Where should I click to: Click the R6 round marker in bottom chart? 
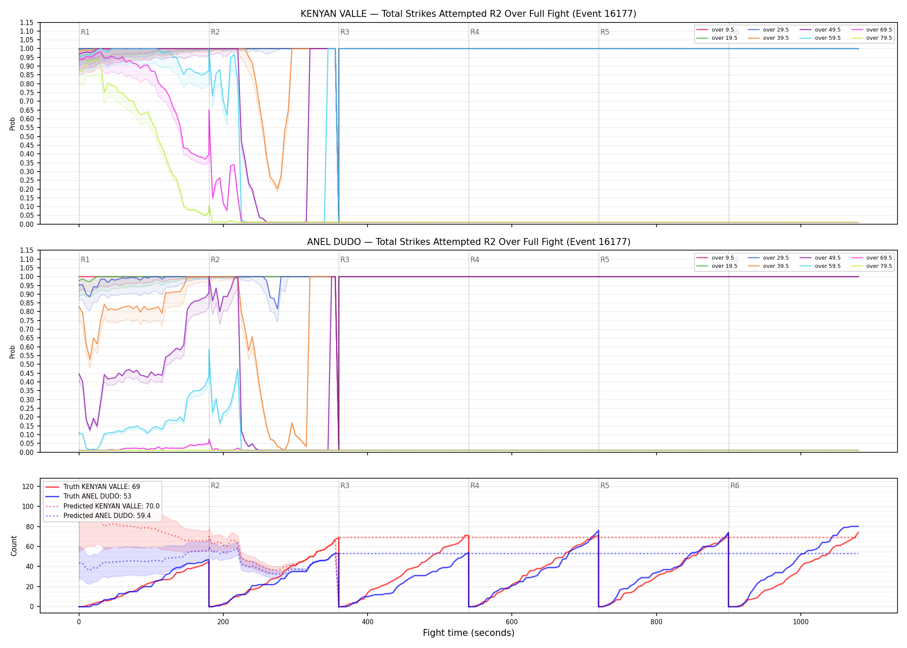[735, 486]
